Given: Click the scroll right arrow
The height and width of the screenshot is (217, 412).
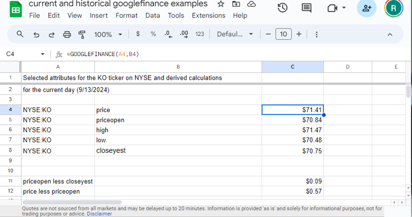Looking at the screenshot, I should point(402,202).
